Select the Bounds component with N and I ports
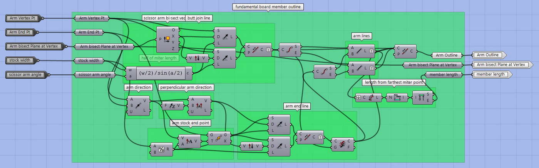 [x=397, y=98]
